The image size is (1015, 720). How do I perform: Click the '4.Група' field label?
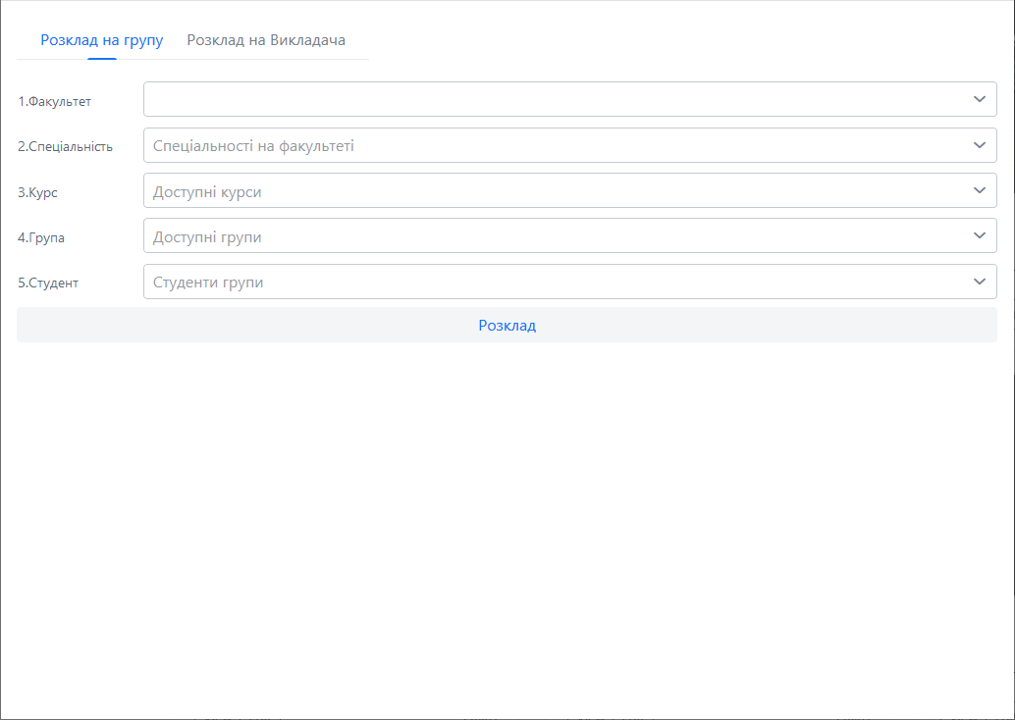(41, 237)
